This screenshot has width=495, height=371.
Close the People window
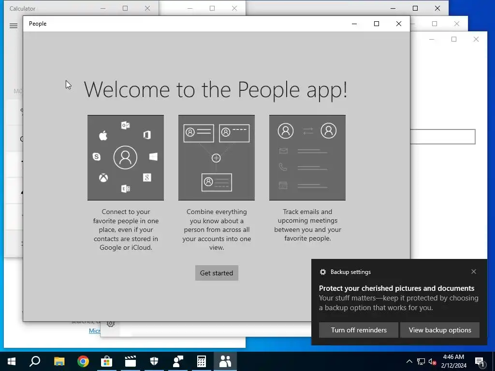[399, 24]
